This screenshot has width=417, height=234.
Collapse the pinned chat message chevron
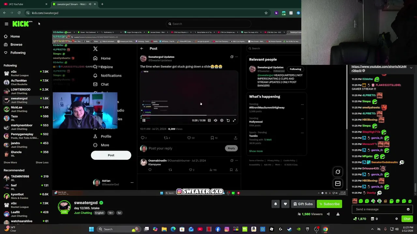411,68
